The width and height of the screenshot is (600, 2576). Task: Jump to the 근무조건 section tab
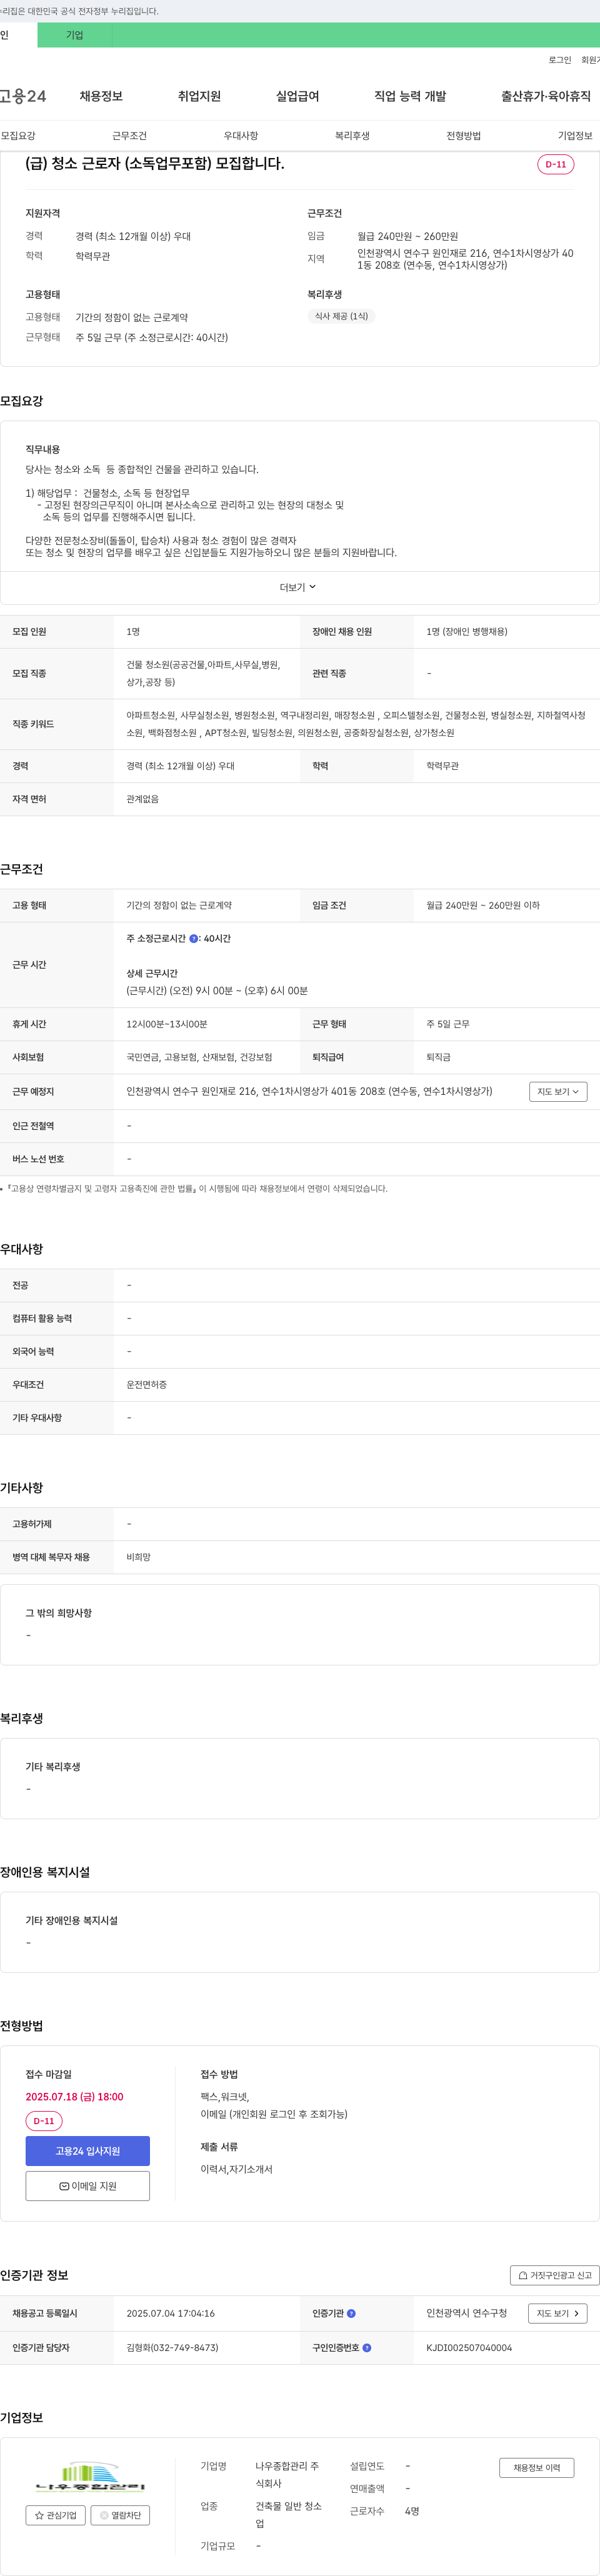click(x=129, y=135)
